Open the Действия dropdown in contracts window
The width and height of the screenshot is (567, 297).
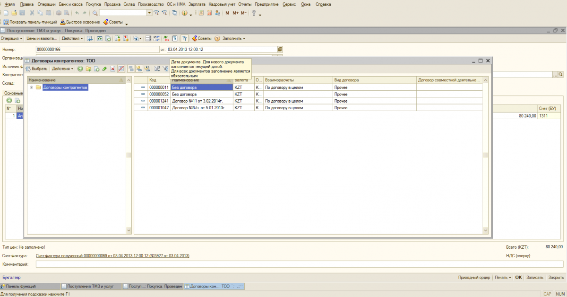click(62, 69)
